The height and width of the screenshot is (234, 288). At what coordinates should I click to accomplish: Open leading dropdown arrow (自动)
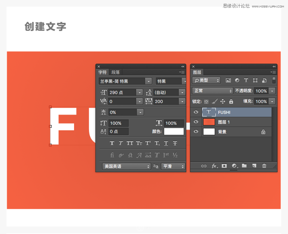(182, 92)
